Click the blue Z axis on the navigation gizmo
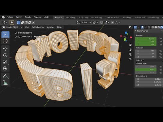This screenshot has height=122, width=163. coord(126,33)
